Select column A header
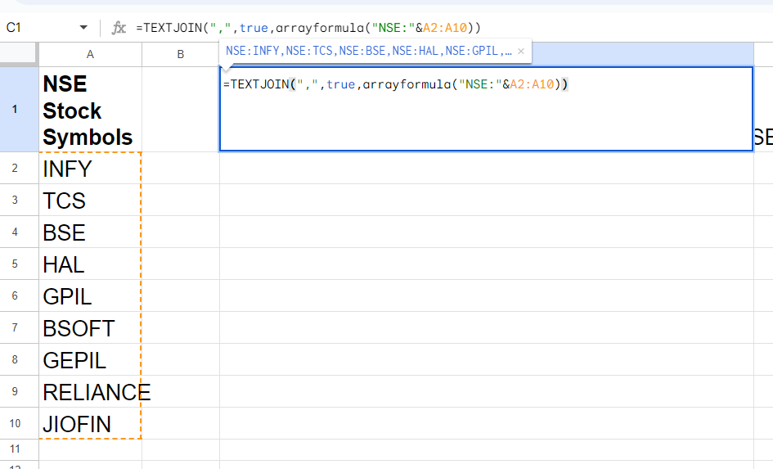Image resolution: width=773 pixels, height=469 pixels. pyautogui.click(x=90, y=54)
